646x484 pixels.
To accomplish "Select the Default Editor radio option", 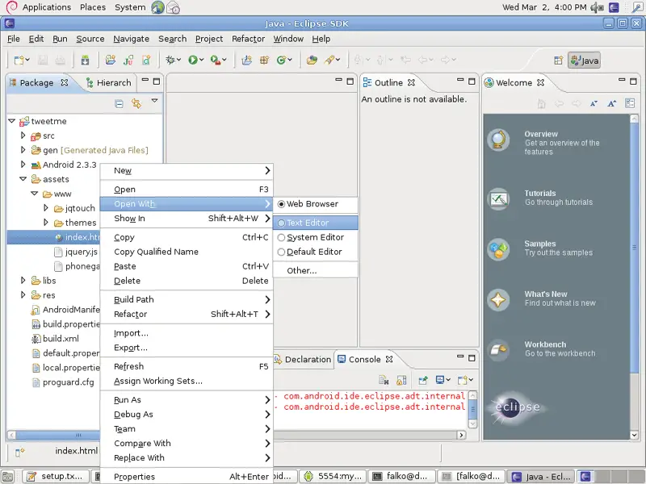I will pyautogui.click(x=281, y=252).
